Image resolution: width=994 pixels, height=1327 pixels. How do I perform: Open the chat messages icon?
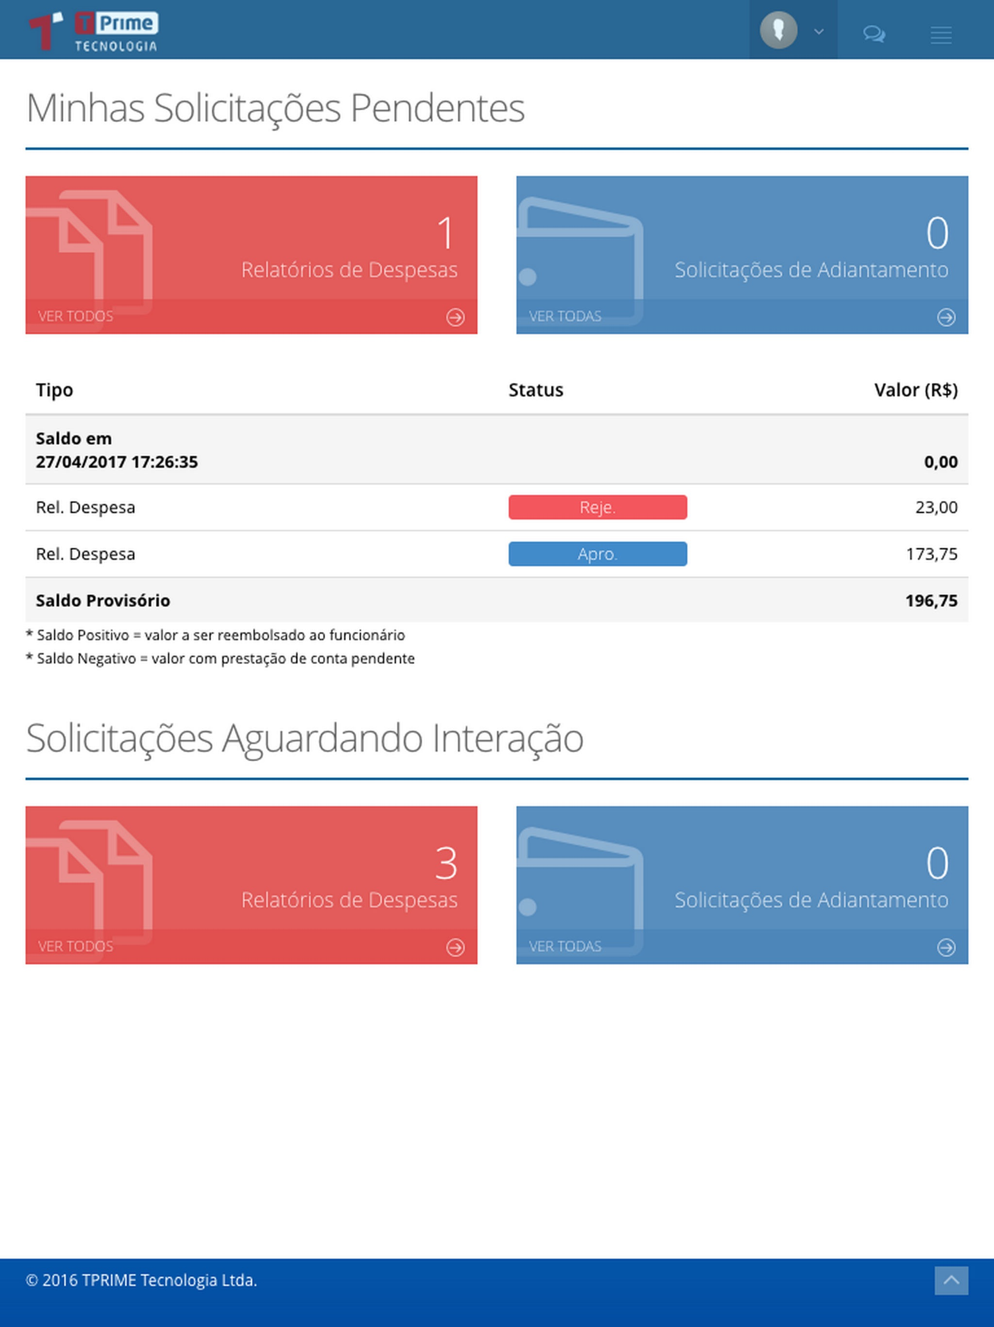[x=874, y=34]
